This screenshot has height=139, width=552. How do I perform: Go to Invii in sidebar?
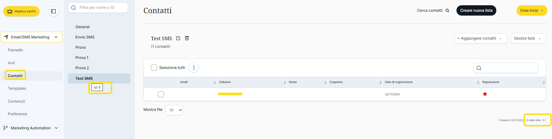pos(11,63)
